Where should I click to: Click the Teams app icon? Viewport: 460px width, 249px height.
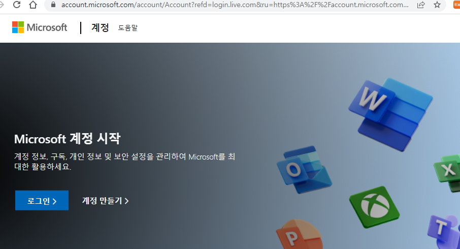444,231
